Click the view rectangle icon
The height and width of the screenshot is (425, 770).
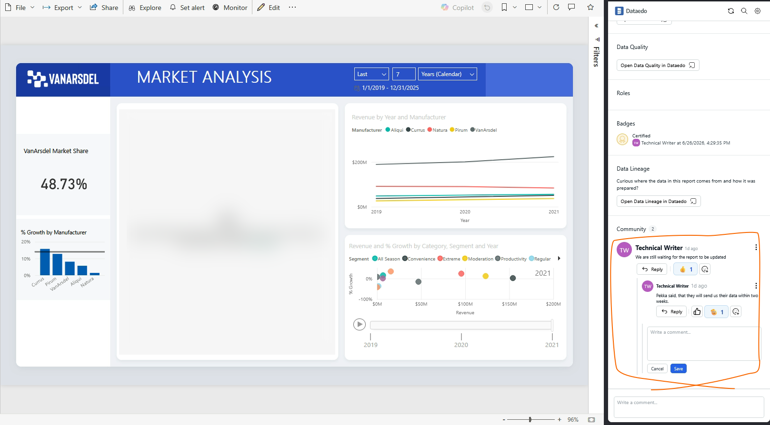(x=529, y=7)
